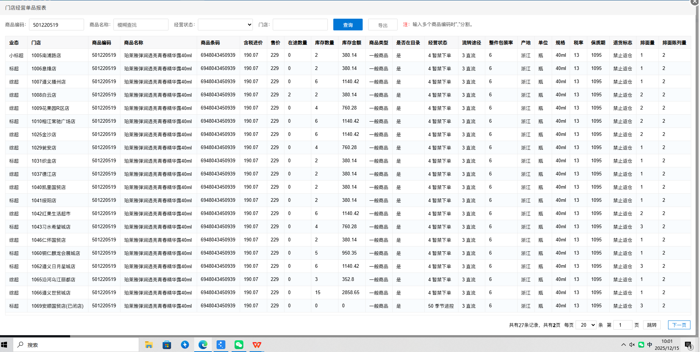The width and height of the screenshot is (700, 352).
Task: Open the Windows Start menu
Action: pos(4,345)
